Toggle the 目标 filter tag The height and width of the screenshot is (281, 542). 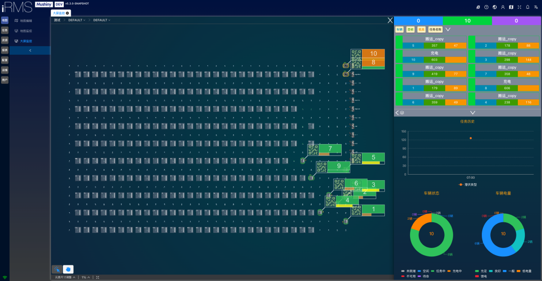[x=410, y=30]
